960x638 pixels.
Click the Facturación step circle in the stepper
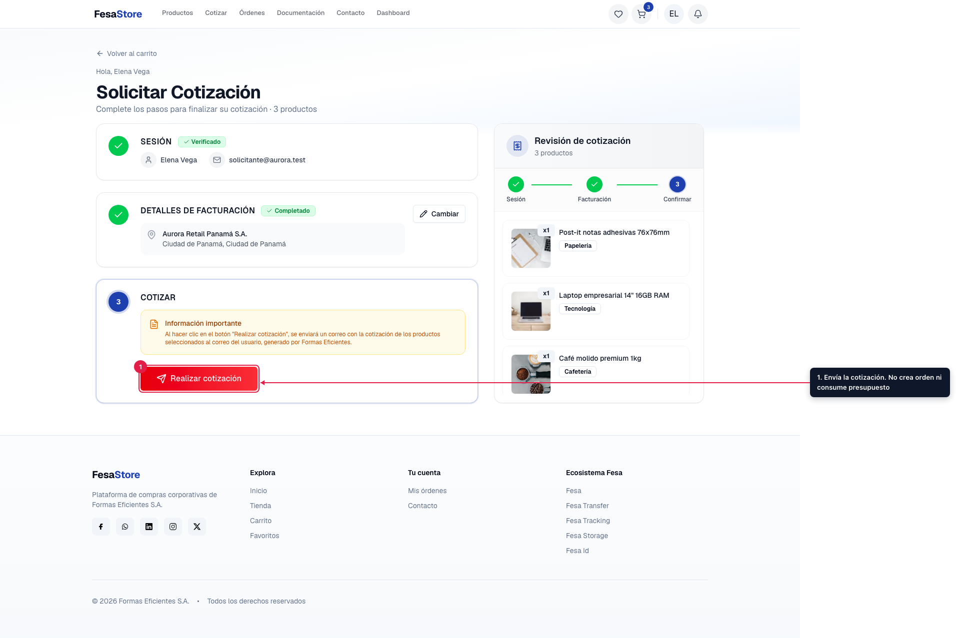[x=594, y=184]
